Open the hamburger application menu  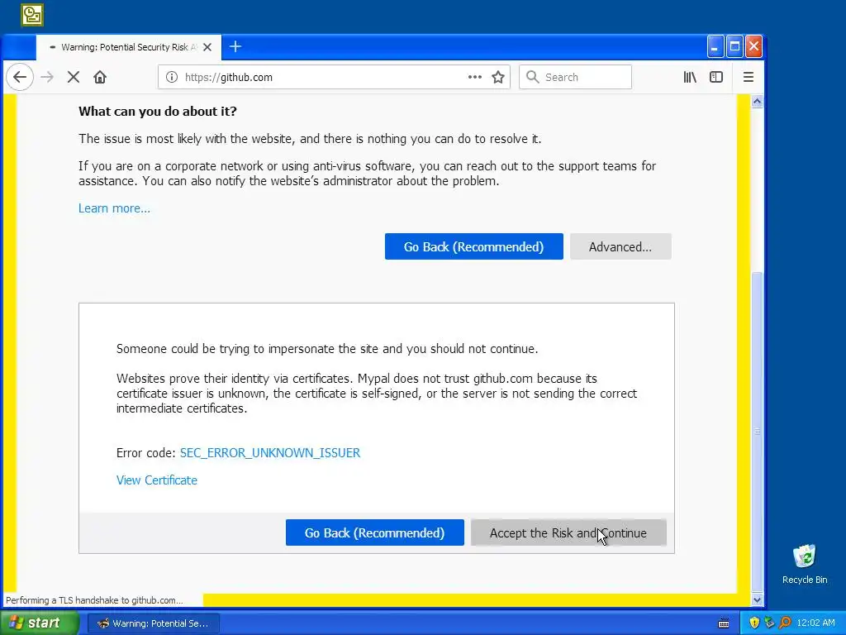pyautogui.click(x=749, y=77)
